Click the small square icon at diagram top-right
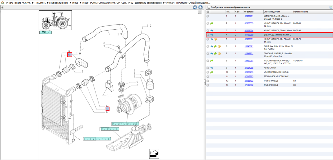333x160 pixels. [199, 12]
